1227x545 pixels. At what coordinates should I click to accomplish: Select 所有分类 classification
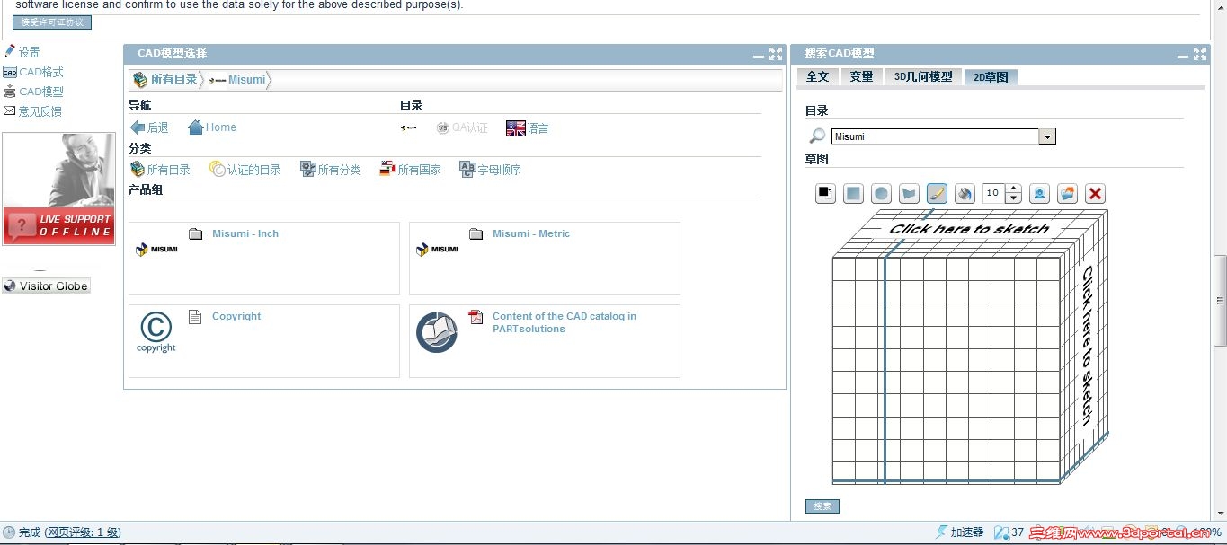[331, 169]
